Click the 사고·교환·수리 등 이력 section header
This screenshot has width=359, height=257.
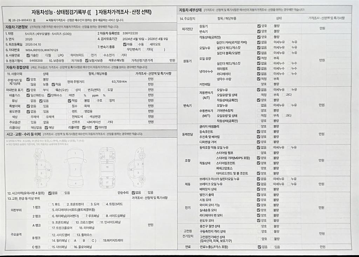[x=23, y=134]
